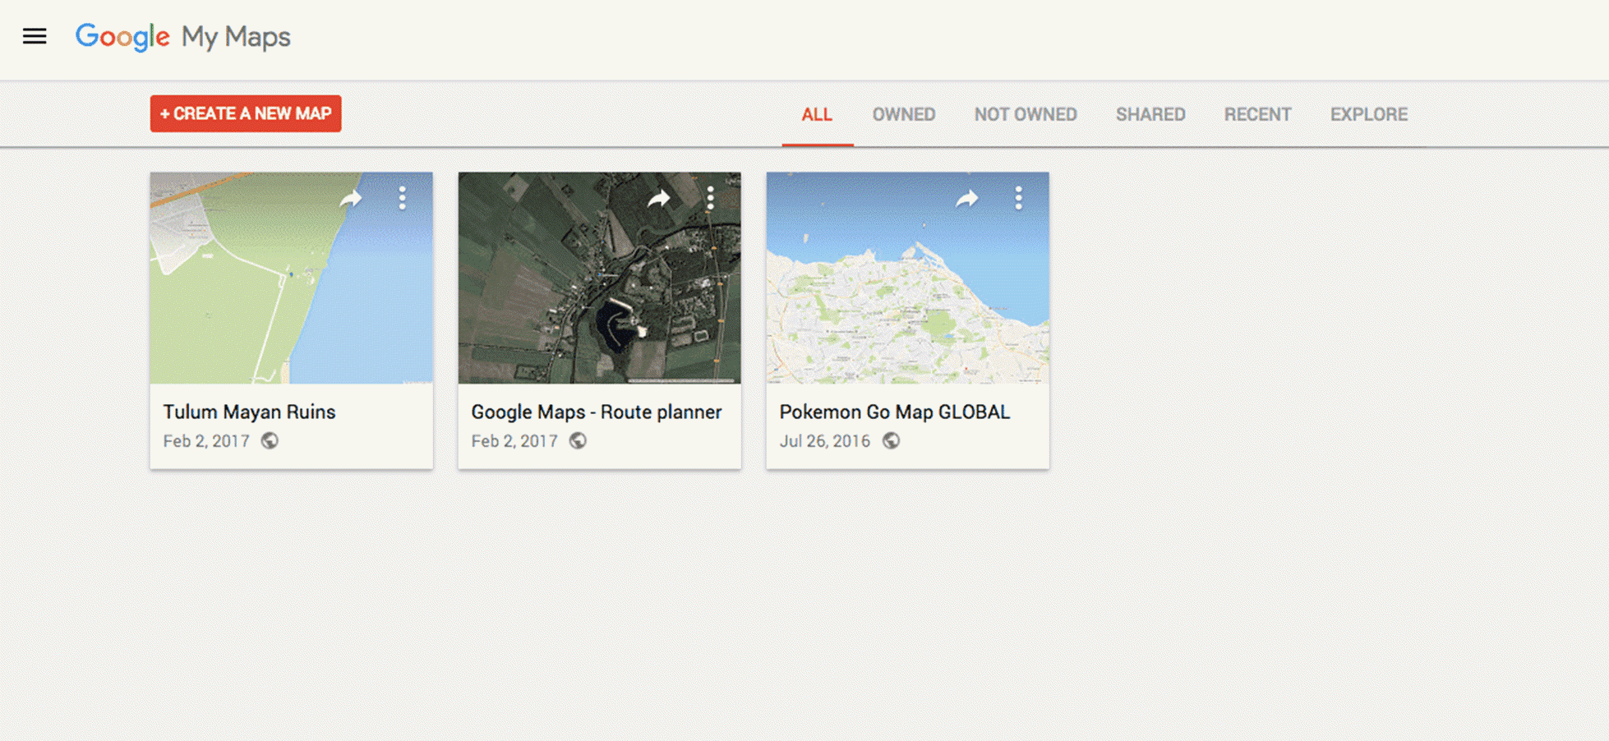
Task: Select the ALL tab
Action: 817,114
